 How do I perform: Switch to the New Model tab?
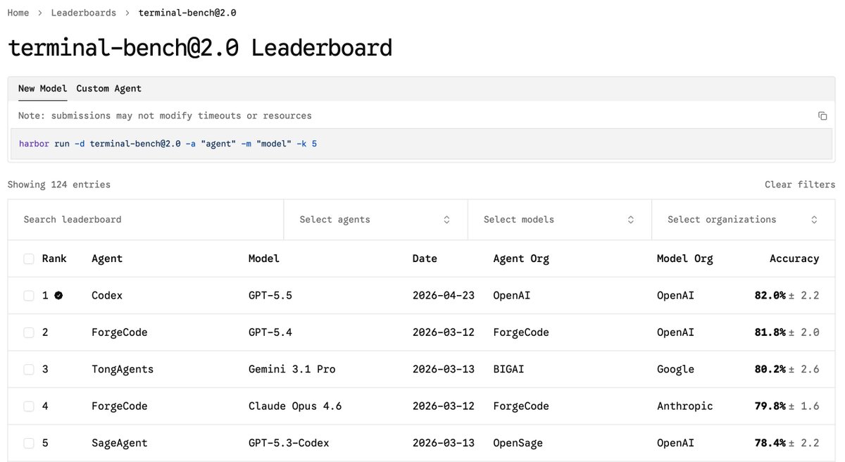43,89
